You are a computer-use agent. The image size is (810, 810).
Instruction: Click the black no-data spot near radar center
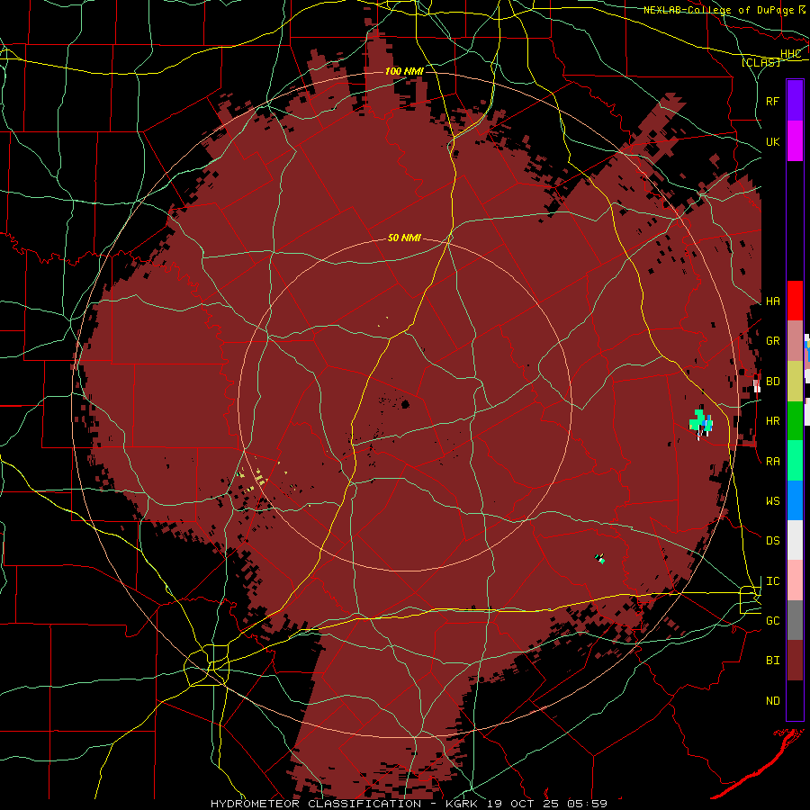406,404
